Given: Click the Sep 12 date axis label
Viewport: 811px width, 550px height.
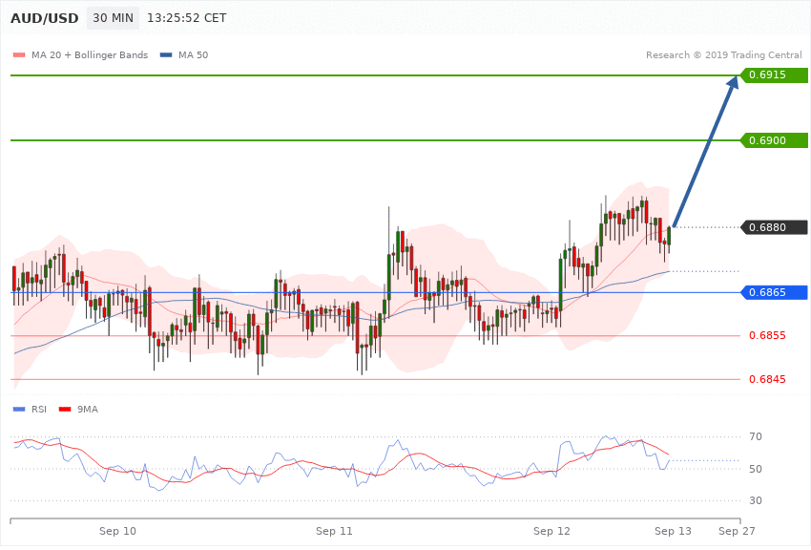Looking at the screenshot, I should click(551, 531).
